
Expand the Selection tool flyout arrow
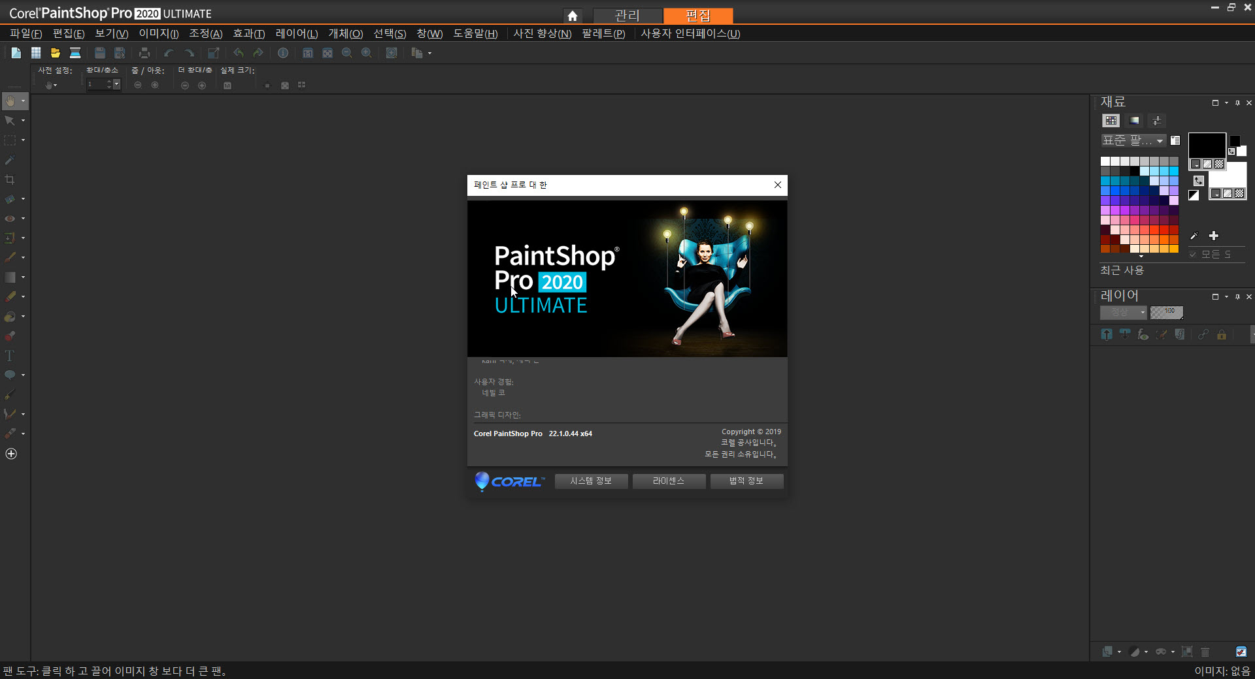(24, 140)
